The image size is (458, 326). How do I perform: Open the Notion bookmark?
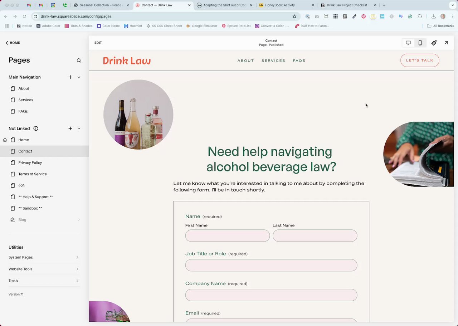coord(24,26)
